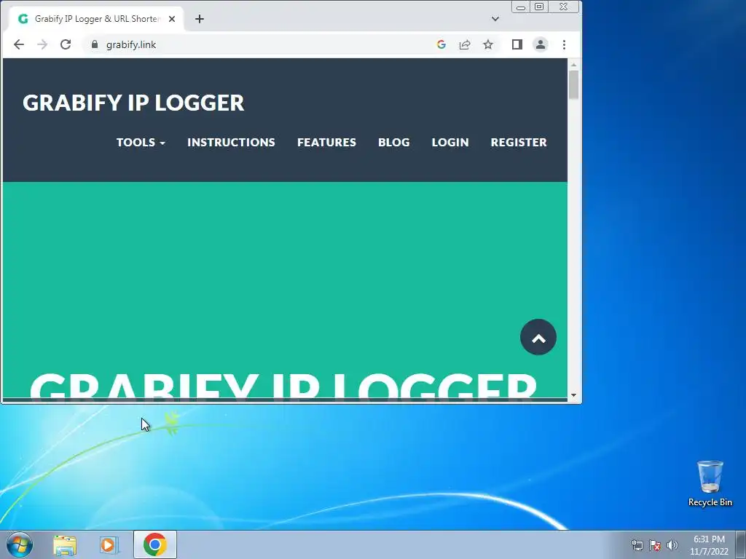Screen dimensions: 746x559
Task: Go back using the browser back arrow
Action: [x=19, y=44]
